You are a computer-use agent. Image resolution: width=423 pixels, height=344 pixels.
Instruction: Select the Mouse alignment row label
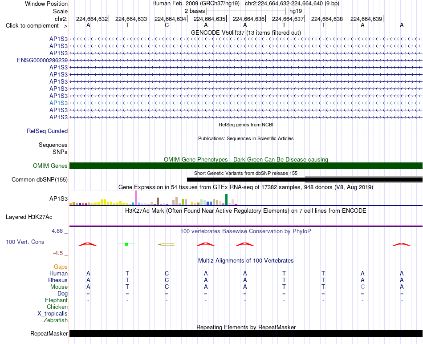(x=59, y=287)
